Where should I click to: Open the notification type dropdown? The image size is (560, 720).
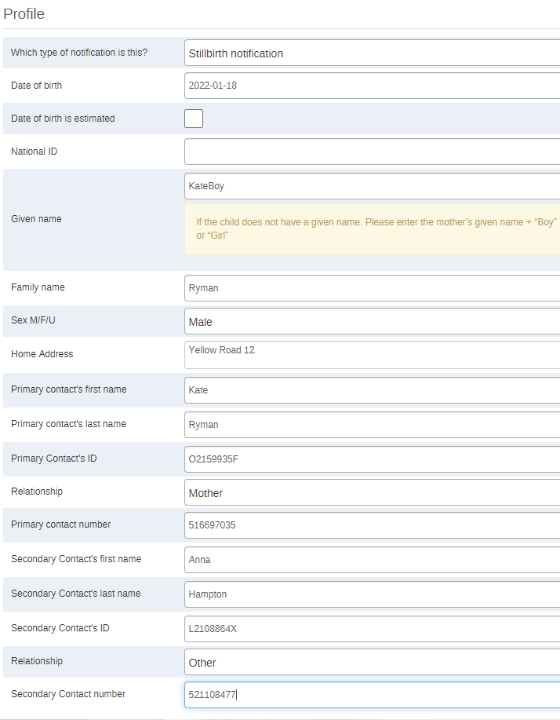tap(372, 53)
